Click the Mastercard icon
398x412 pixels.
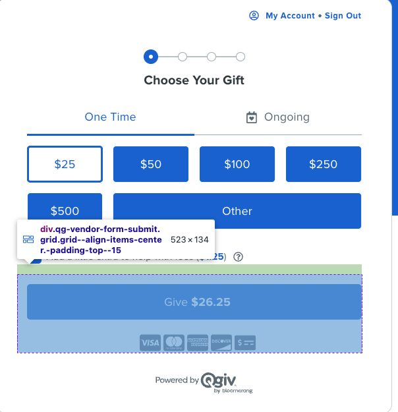coord(174,342)
